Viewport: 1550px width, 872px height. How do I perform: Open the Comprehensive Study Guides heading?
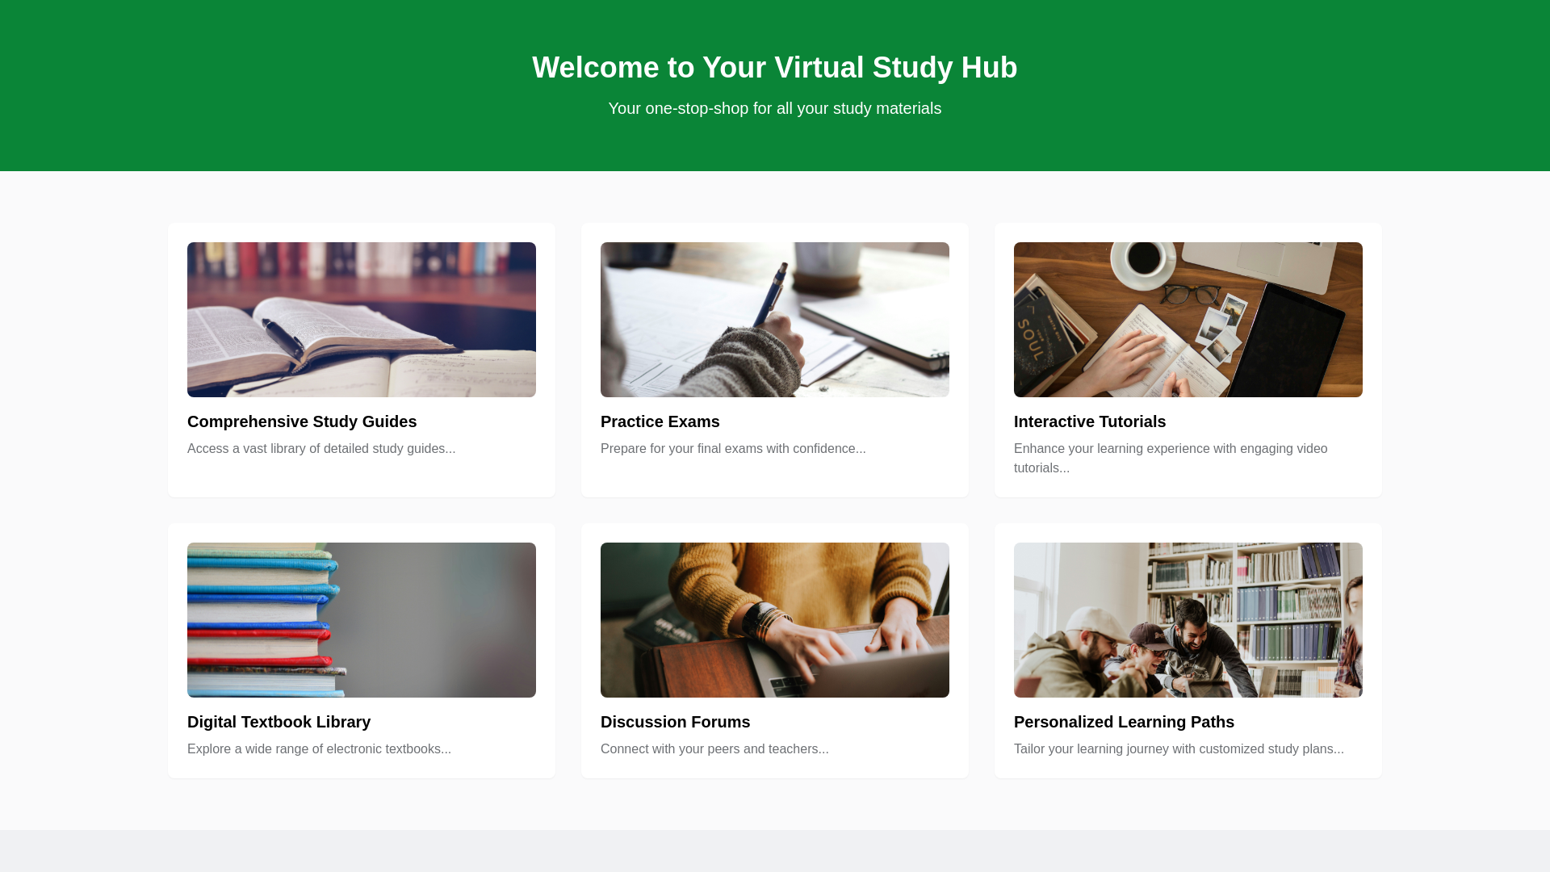(x=302, y=421)
